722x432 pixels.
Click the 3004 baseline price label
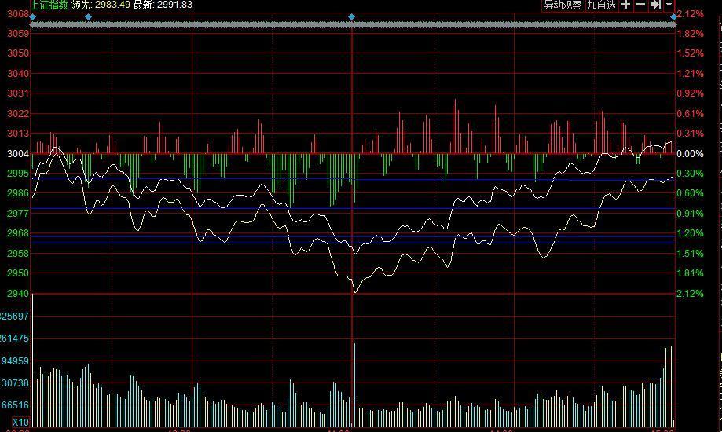coord(18,154)
